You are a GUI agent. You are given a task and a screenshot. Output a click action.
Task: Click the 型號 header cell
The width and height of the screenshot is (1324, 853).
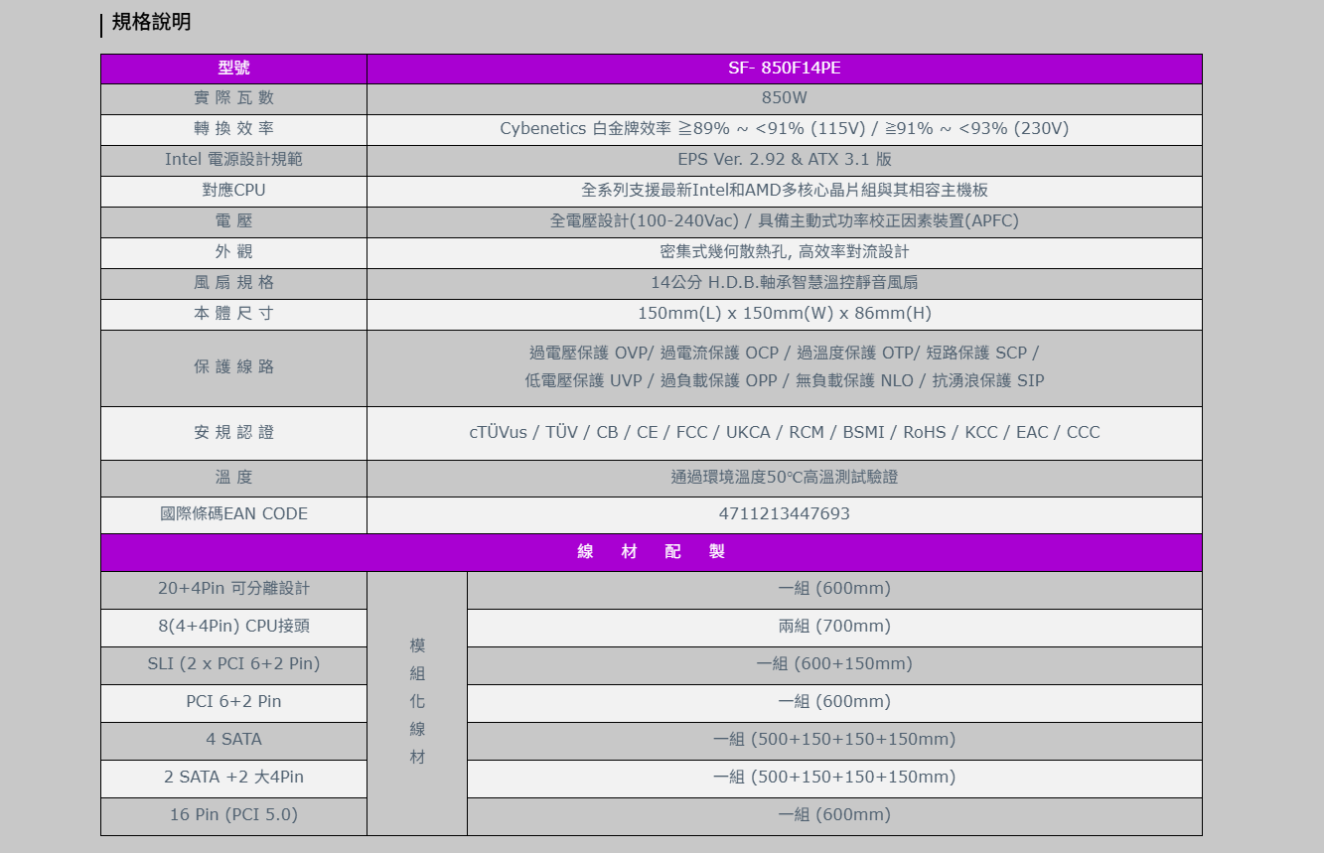233,69
